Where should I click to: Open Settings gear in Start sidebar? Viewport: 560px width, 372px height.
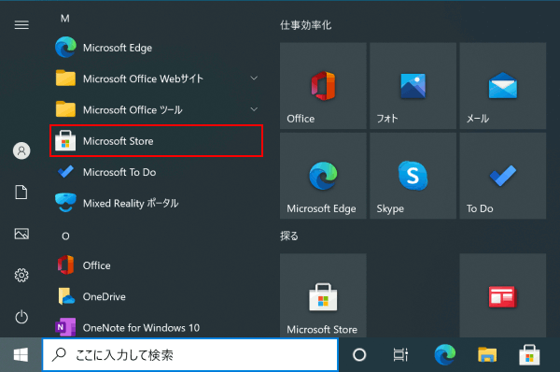pyautogui.click(x=21, y=275)
